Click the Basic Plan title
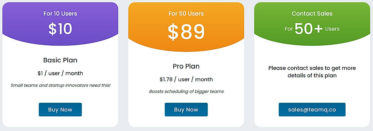Viewport: 373px width, 131px height. (x=60, y=60)
